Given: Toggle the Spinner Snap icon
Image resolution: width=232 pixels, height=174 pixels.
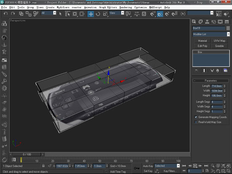Looking at the screenshot, I should 174,14.
